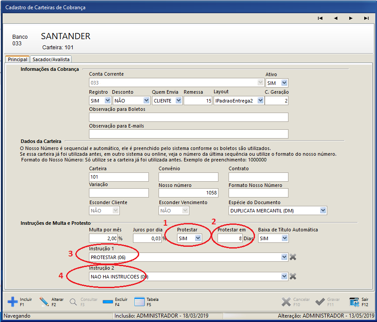Click the C. Geração field

point(277,101)
